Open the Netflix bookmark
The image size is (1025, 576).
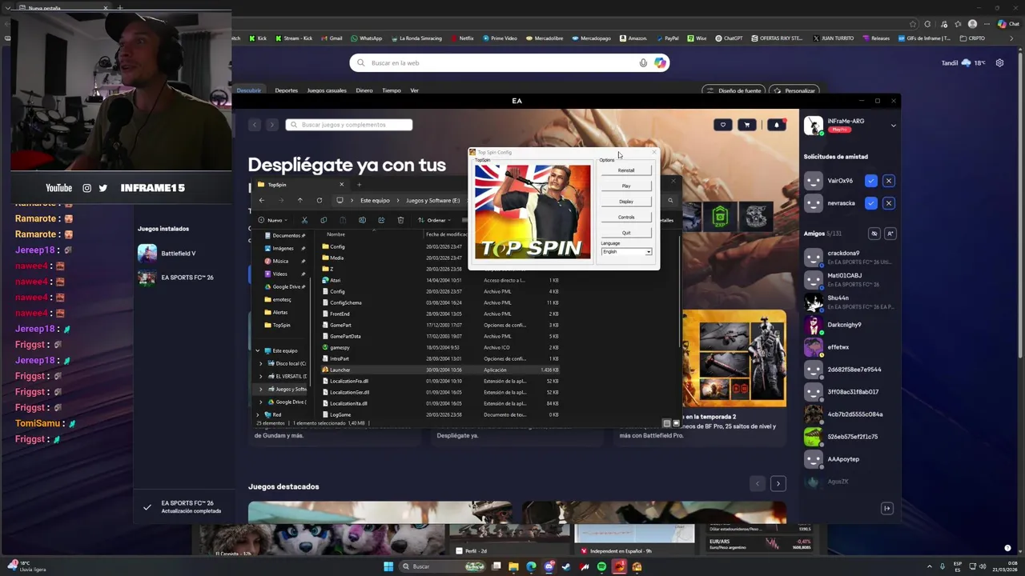point(462,38)
